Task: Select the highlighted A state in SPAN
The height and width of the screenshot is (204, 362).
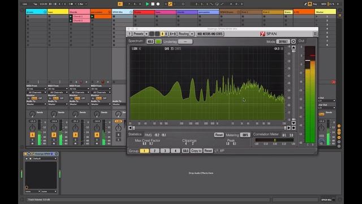Action: tap(162, 34)
